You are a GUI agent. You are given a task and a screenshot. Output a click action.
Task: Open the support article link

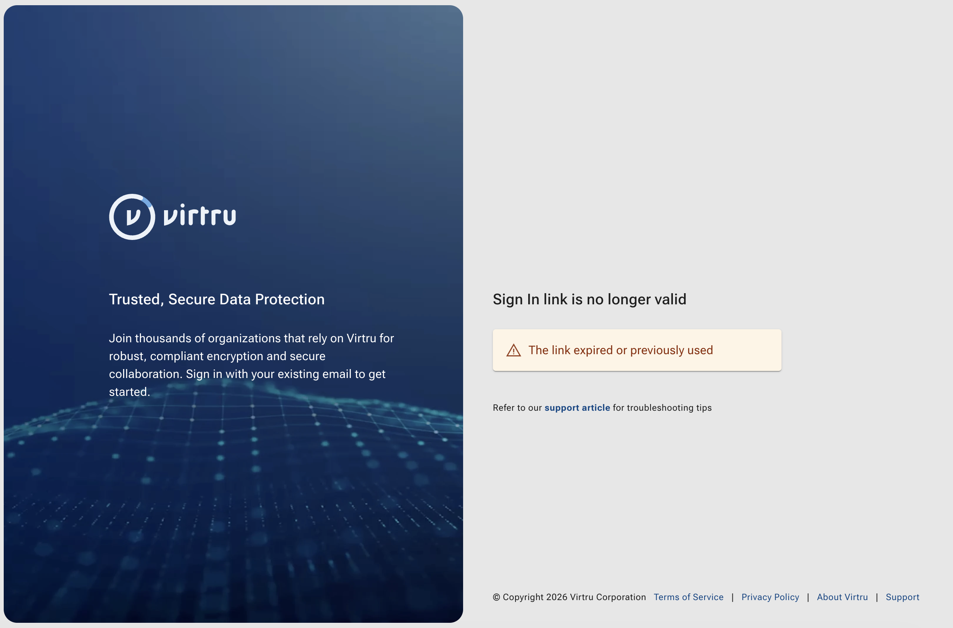click(x=577, y=408)
